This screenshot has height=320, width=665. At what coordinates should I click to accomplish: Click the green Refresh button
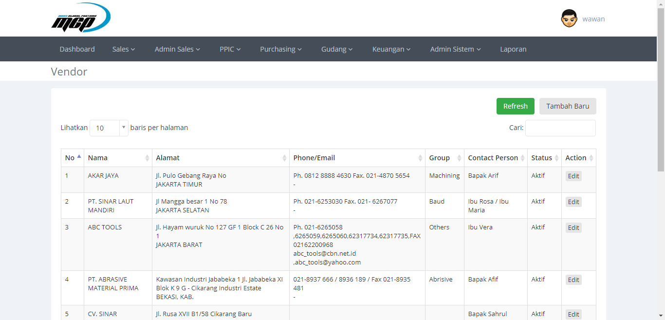click(516, 106)
